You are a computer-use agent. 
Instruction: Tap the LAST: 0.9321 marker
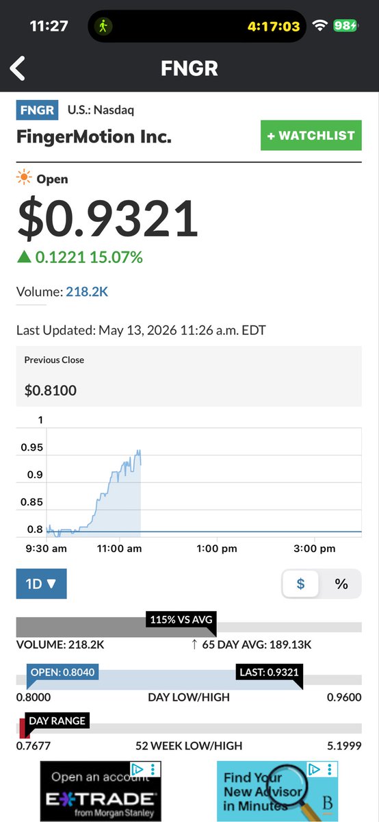point(270,673)
